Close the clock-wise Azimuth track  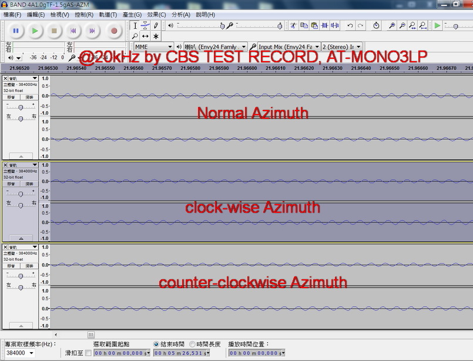(5, 165)
